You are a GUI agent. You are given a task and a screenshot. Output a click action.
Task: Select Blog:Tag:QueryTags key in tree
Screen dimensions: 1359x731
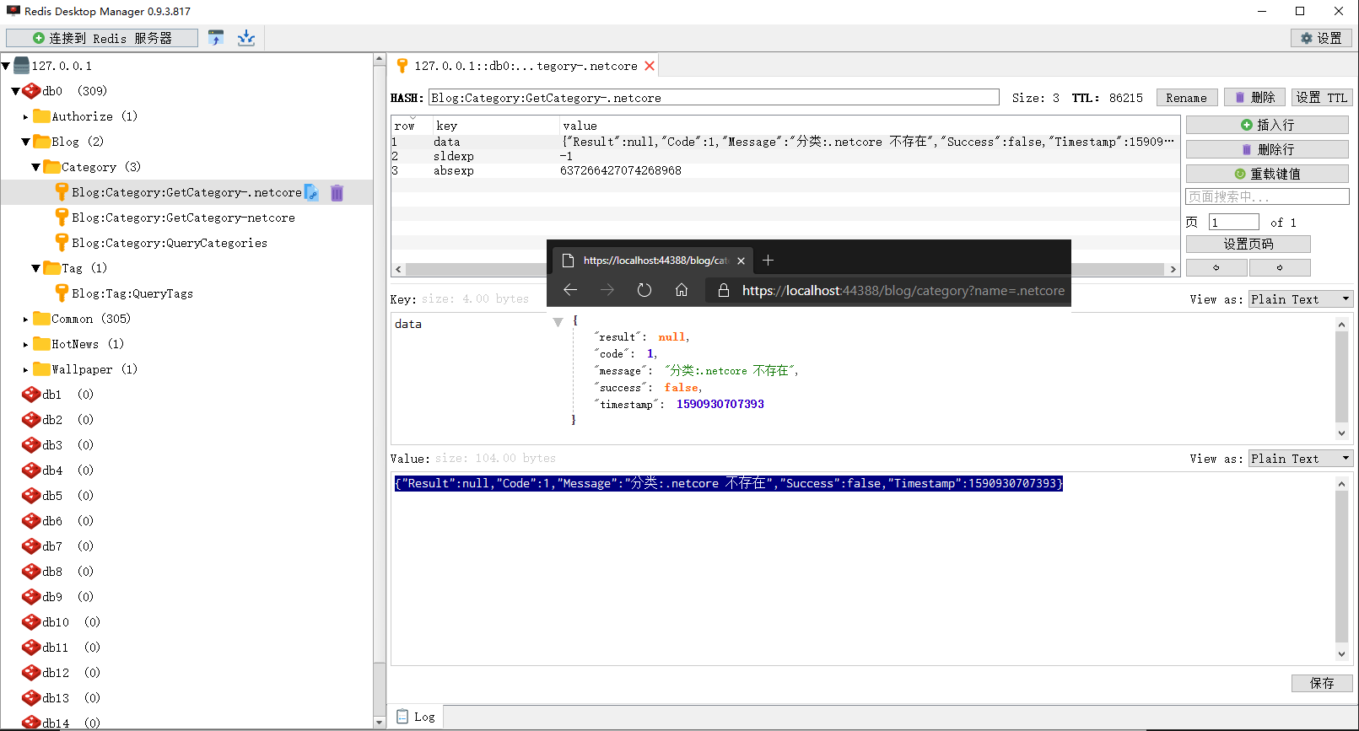click(x=132, y=293)
